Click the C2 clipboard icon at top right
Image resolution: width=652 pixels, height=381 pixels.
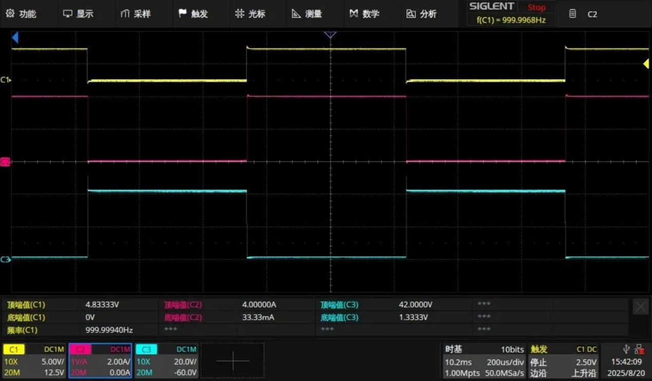(573, 14)
